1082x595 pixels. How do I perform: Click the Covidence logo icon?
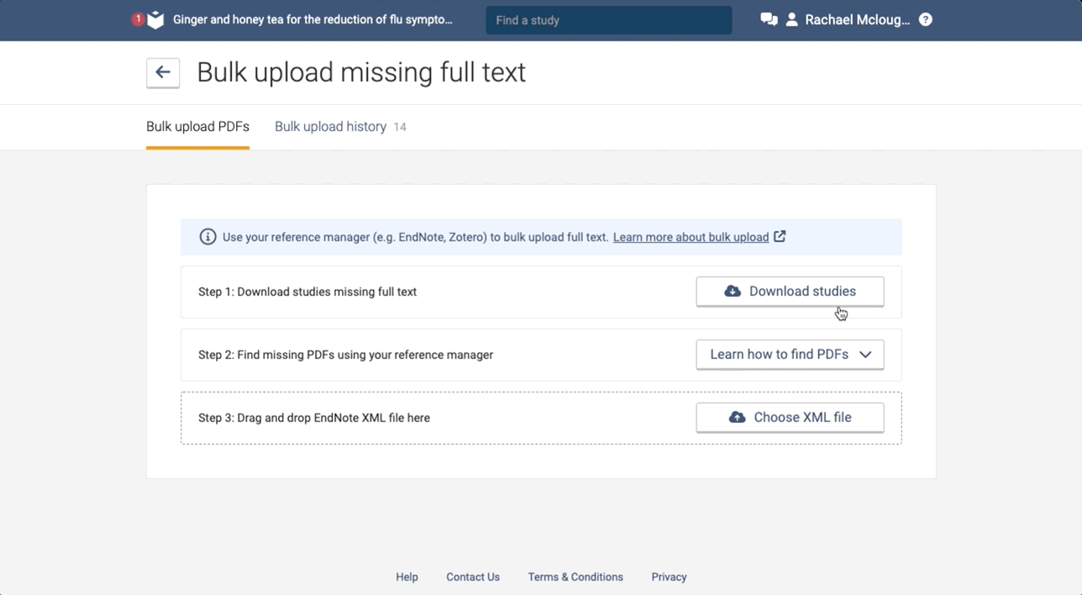156,20
